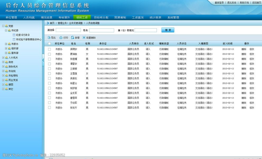Viewport: 262px width, 159px height.
Task: Expand the 人大机关 tree node
Action: tap(3, 57)
